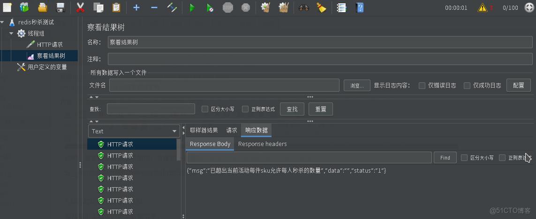Cut the selected element with scissors icon
The height and width of the screenshot is (219, 536).
coord(80,7)
